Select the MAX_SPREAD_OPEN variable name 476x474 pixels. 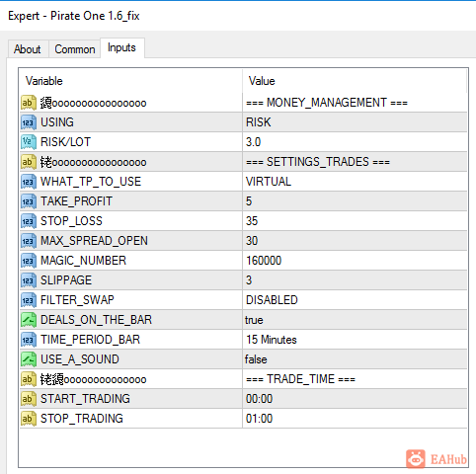tap(94, 241)
